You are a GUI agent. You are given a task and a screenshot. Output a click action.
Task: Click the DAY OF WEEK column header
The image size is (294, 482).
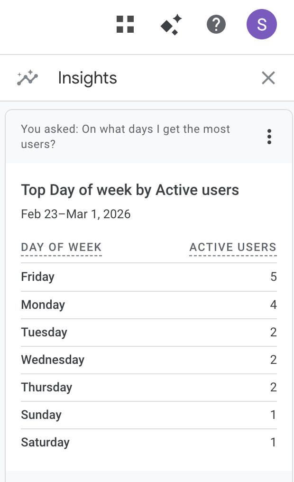(x=61, y=247)
